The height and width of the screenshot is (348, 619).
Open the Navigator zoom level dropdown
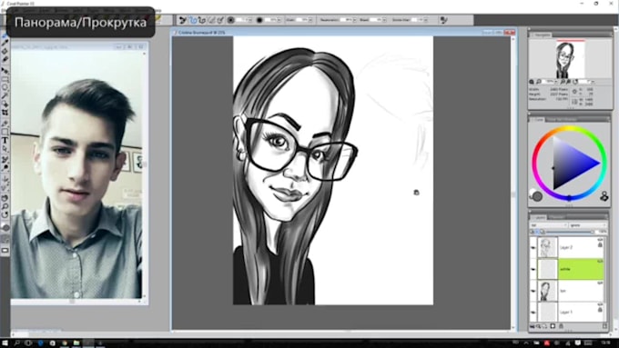556,82
